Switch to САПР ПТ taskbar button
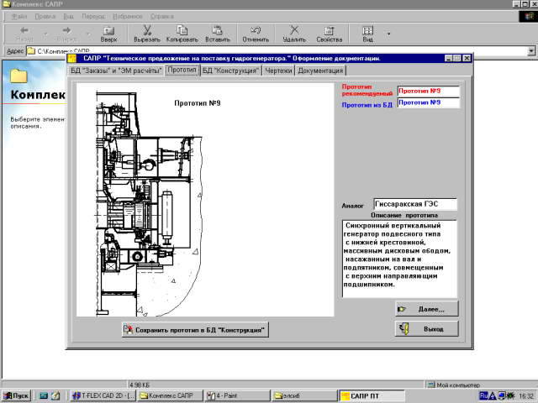This screenshot has height=403, width=538. coord(372,395)
